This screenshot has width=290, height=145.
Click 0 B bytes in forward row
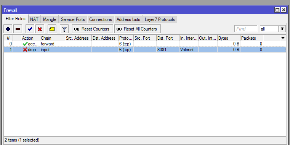[229, 44]
